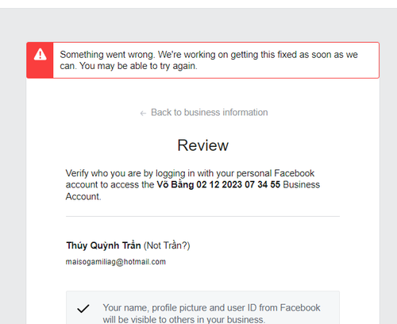Select the maisogamiliag@hotmail.com email text
Screen dimensions: 397x324
[x=116, y=262]
